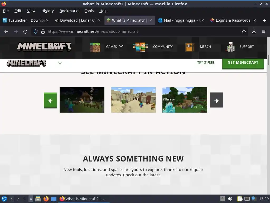This screenshot has width=270, height=203.
Task: Open the History menu
Action: point(47,11)
